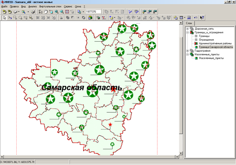Select the Дорожная_сеть layer group
This screenshot has height=165, width=236.
(204, 29)
